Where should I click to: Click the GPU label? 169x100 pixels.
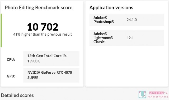tap(11, 76)
